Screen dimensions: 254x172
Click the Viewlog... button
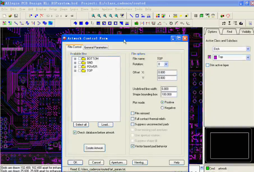(x=140, y=163)
